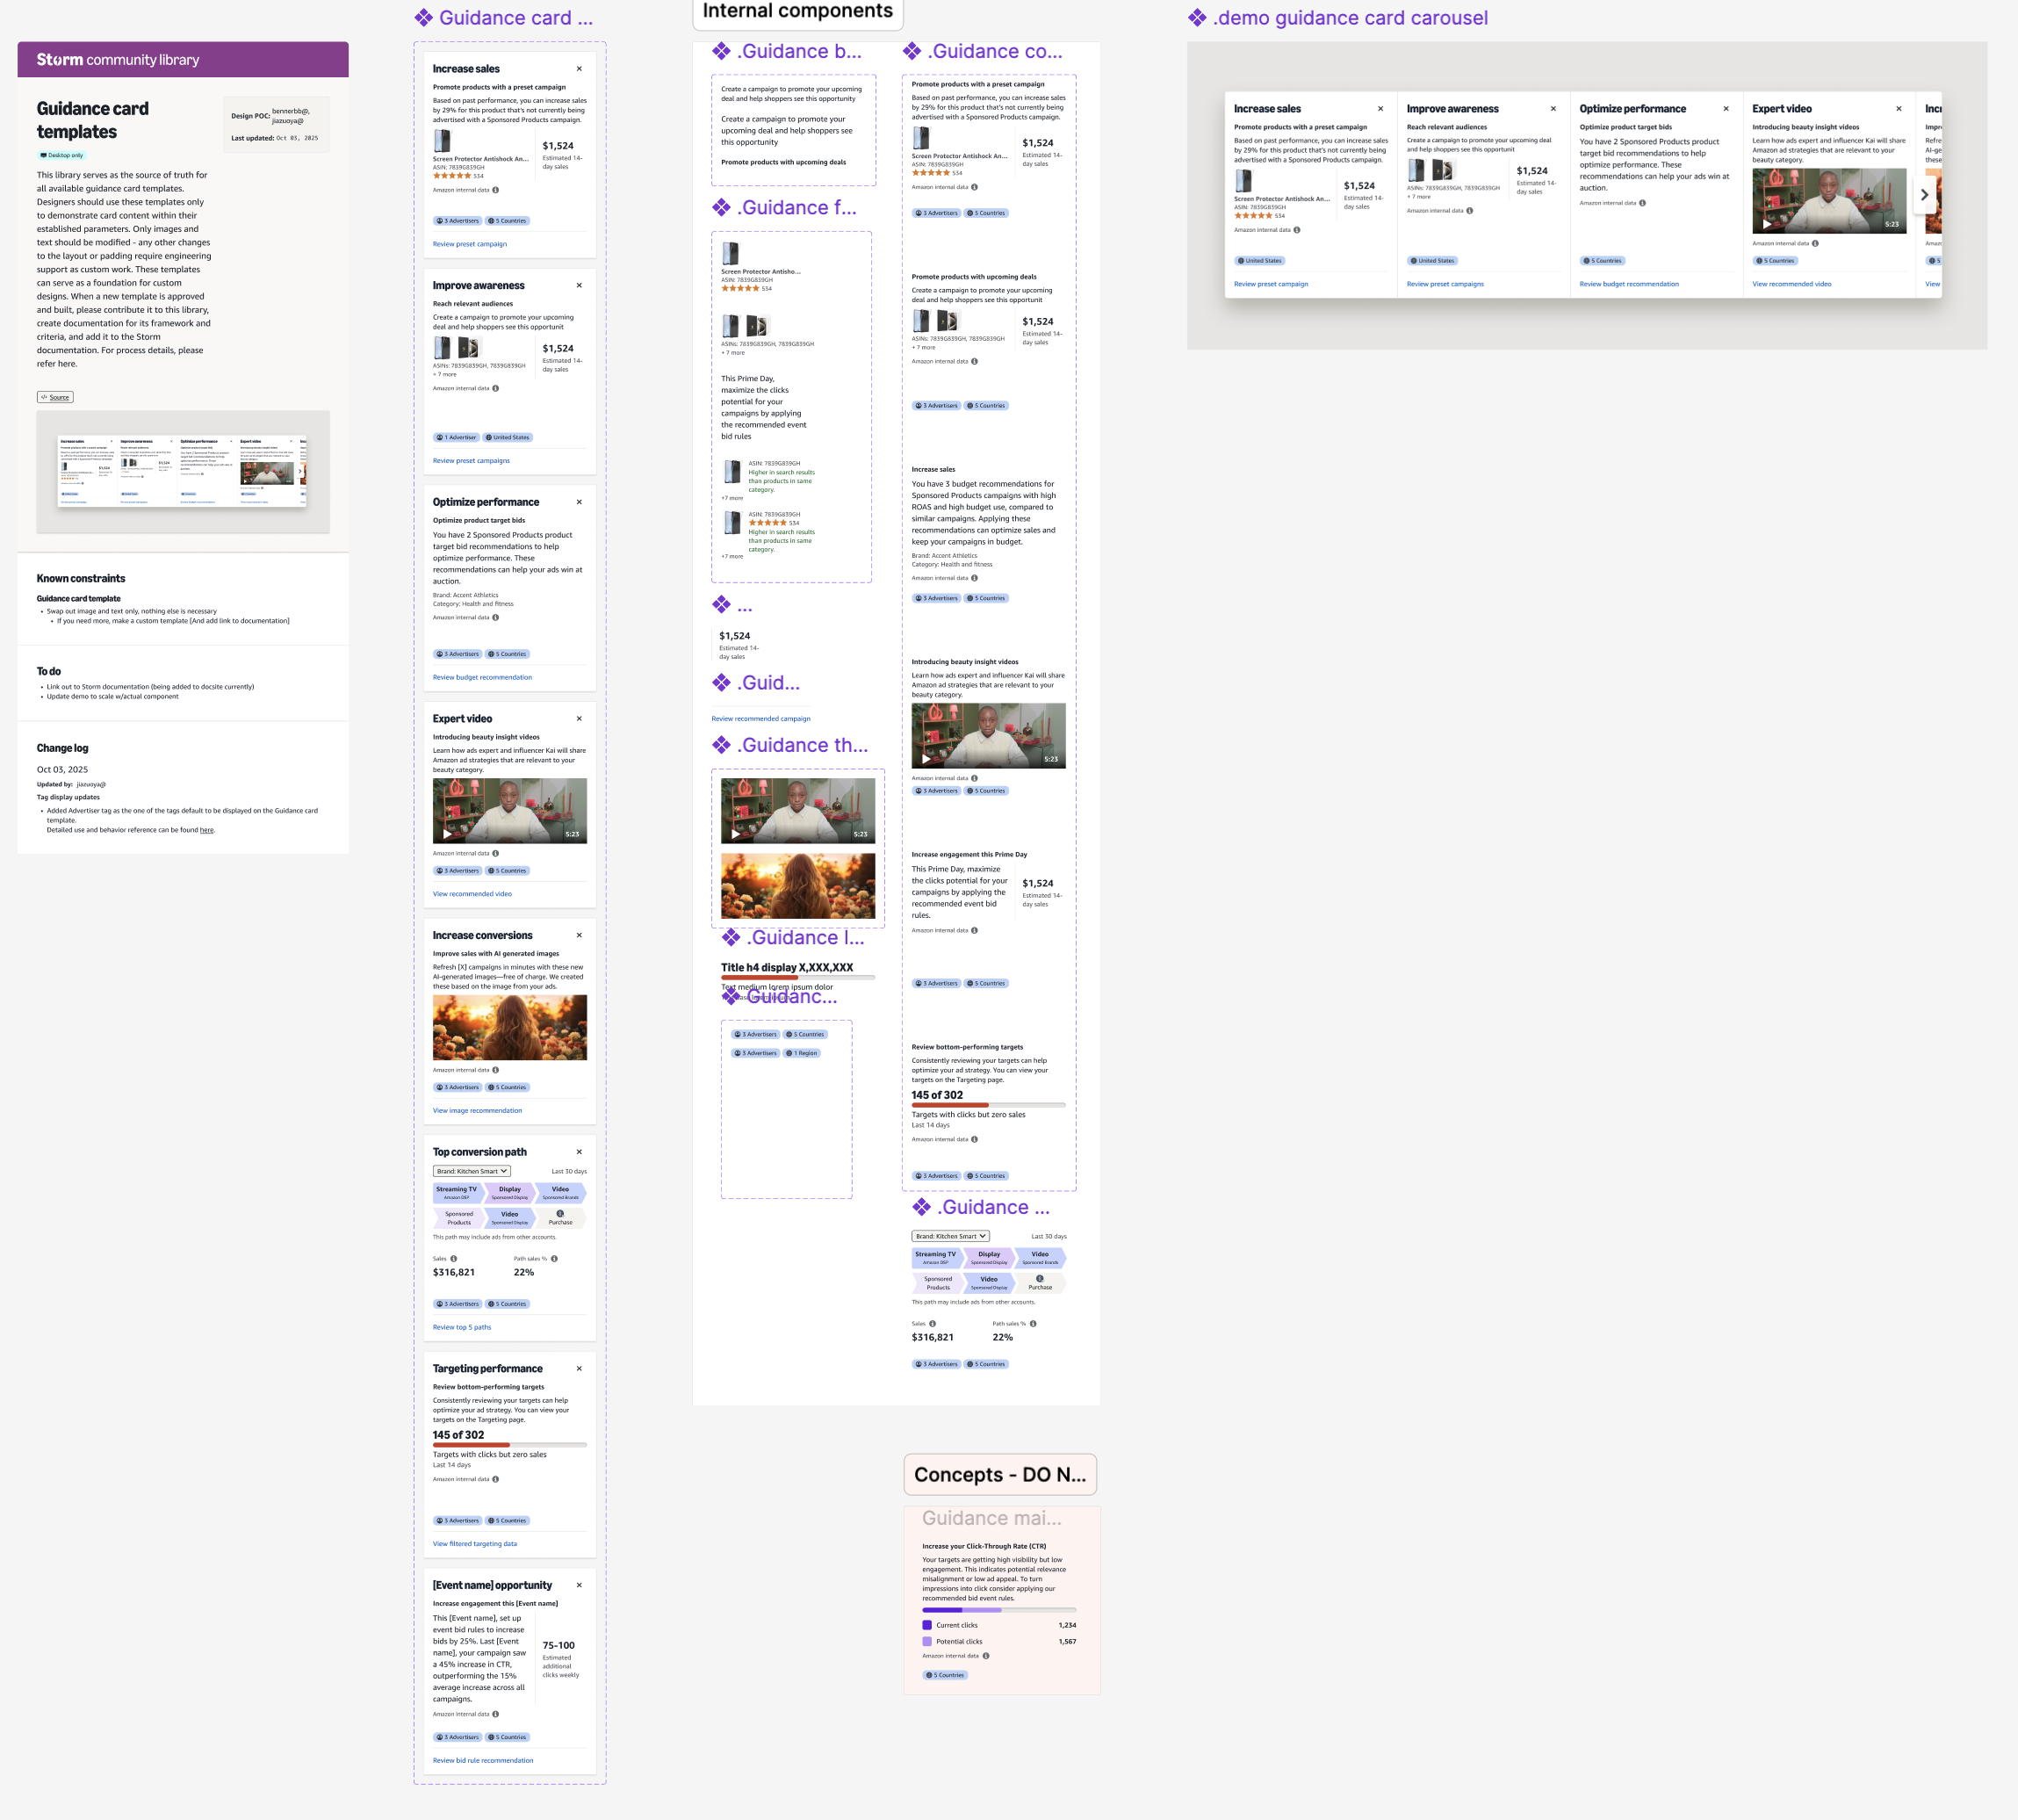Click info icon beside Path sales % in Top conversion path card
Screen dimensions: 2018x1820
click(554, 1259)
